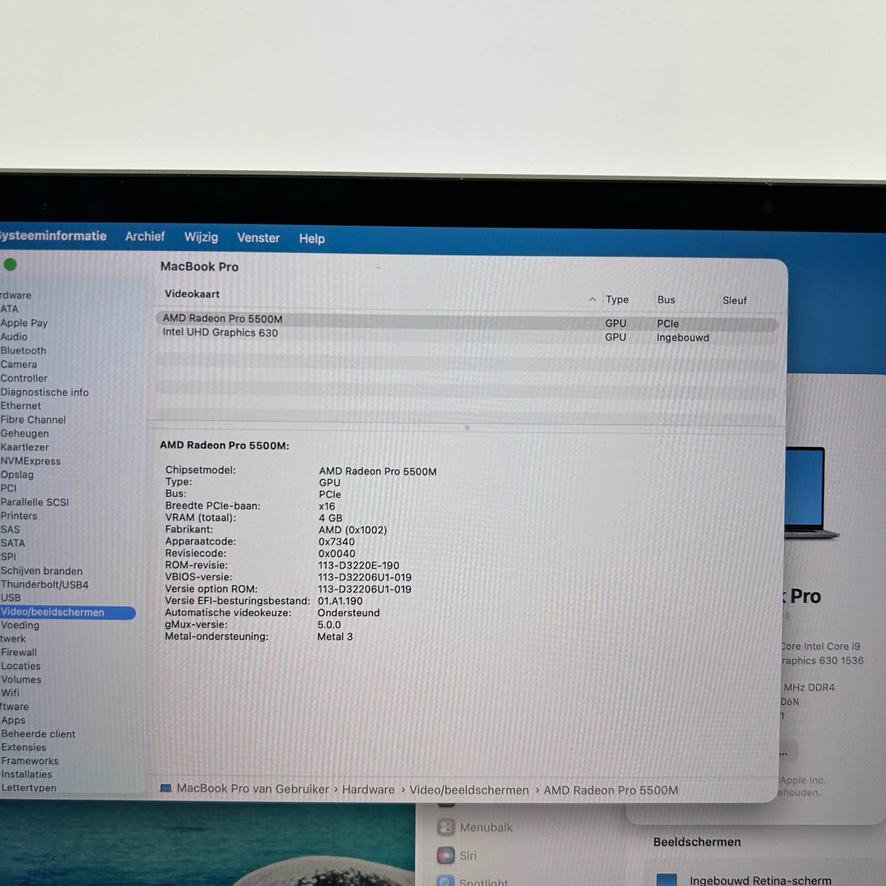This screenshot has height=886, width=886.
Task: Open the Help menu
Action: [x=312, y=238]
